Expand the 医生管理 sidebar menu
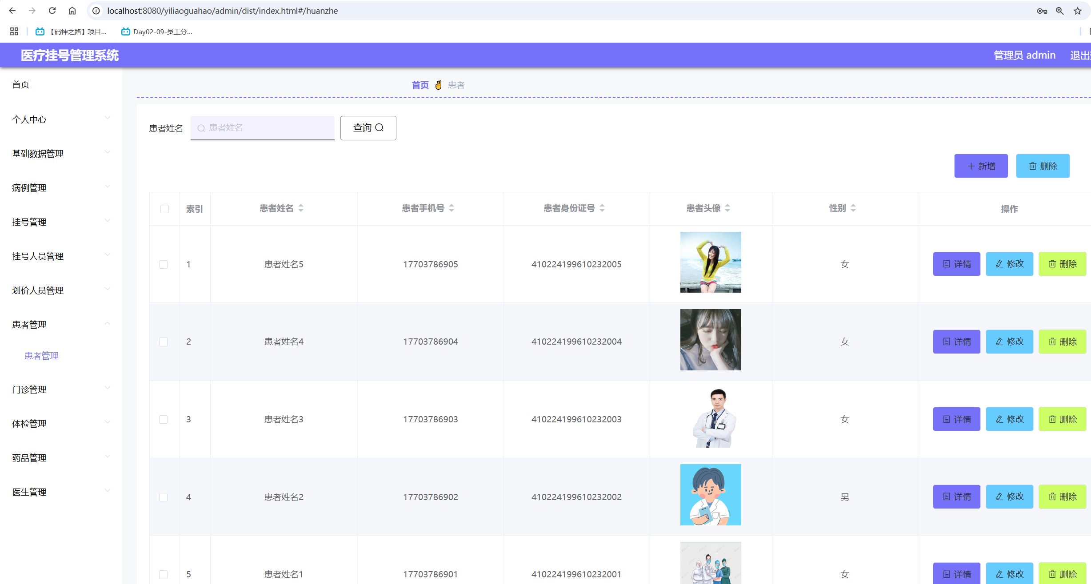 tap(61, 492)
